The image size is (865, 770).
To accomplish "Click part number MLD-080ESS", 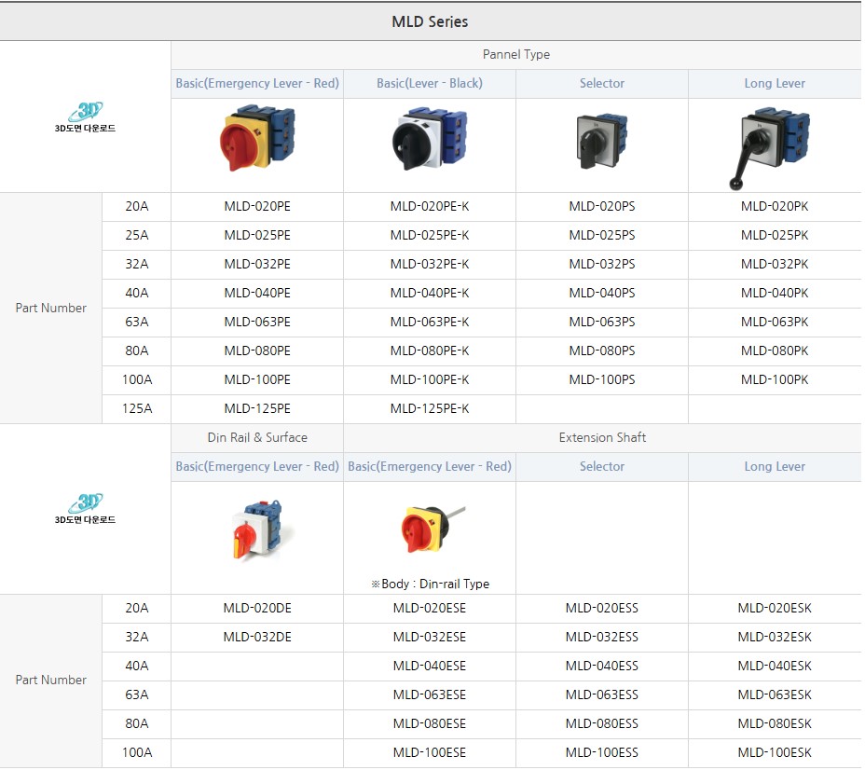I will point(602,724).
